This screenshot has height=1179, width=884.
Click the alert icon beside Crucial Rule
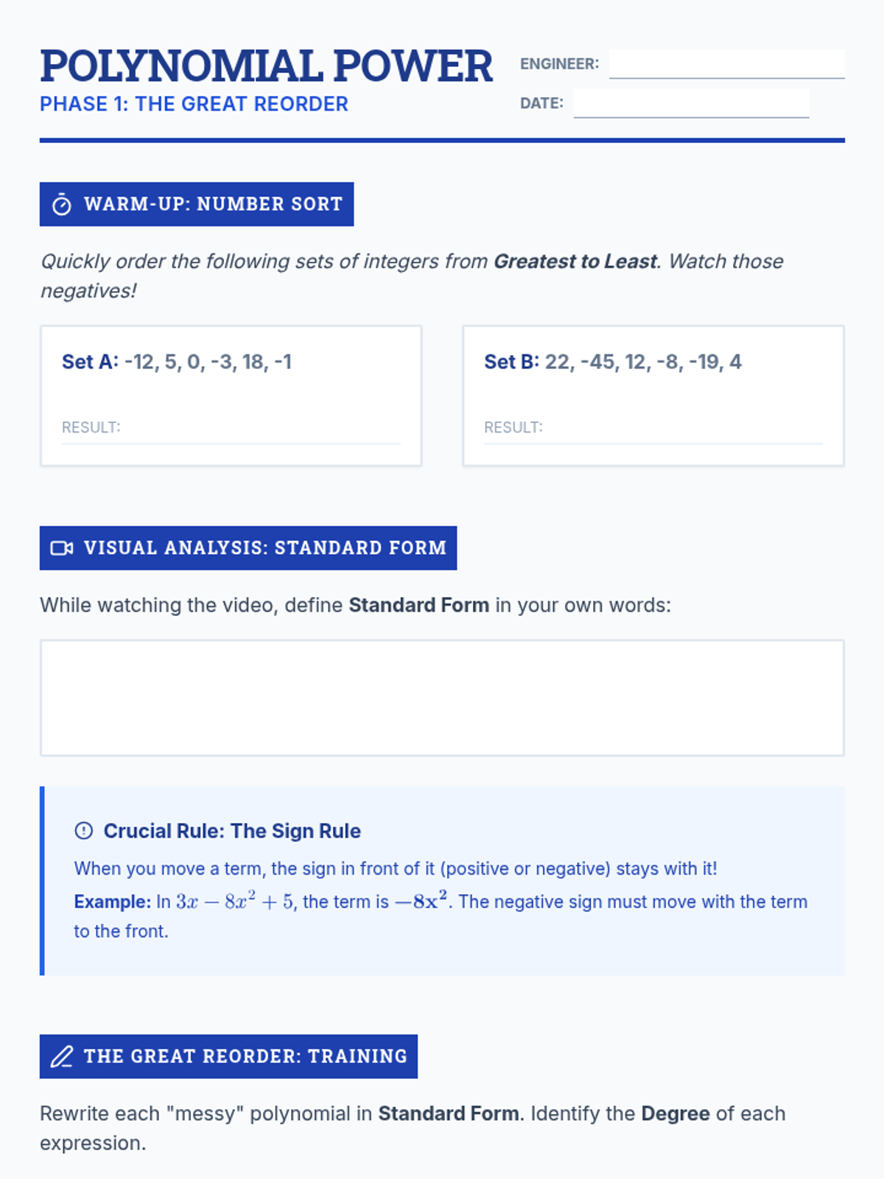(x=84, y=831)
